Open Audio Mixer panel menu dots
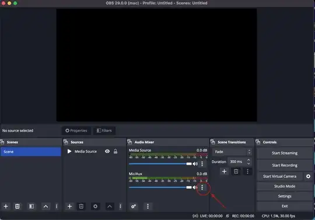315x220 pixels. pyautogui.click(x=148, y=206)
